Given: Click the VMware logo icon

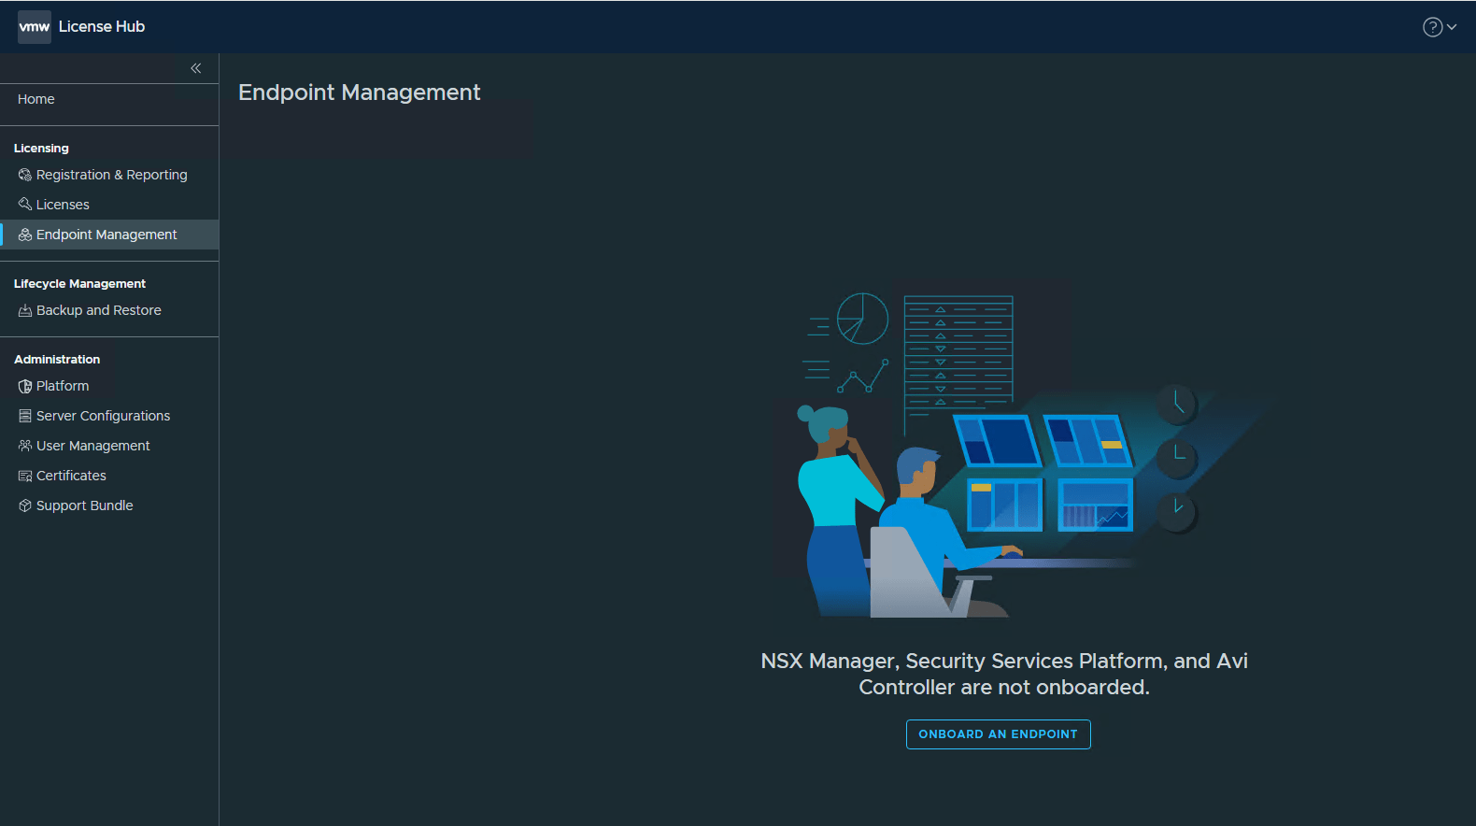Looking at the screenshot, I should 35,27.
